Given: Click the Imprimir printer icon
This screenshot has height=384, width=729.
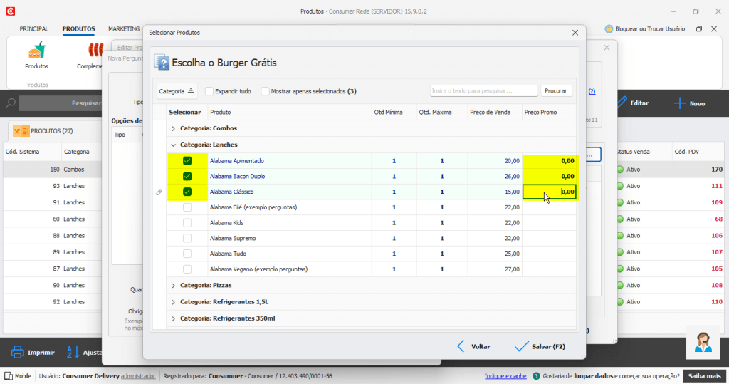Looking at the screenshot, I should point(17,353).
